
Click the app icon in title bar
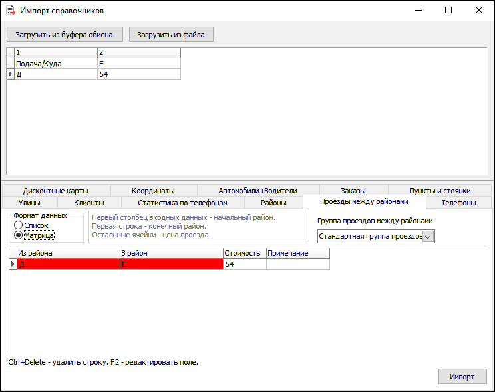coord(11,11)
